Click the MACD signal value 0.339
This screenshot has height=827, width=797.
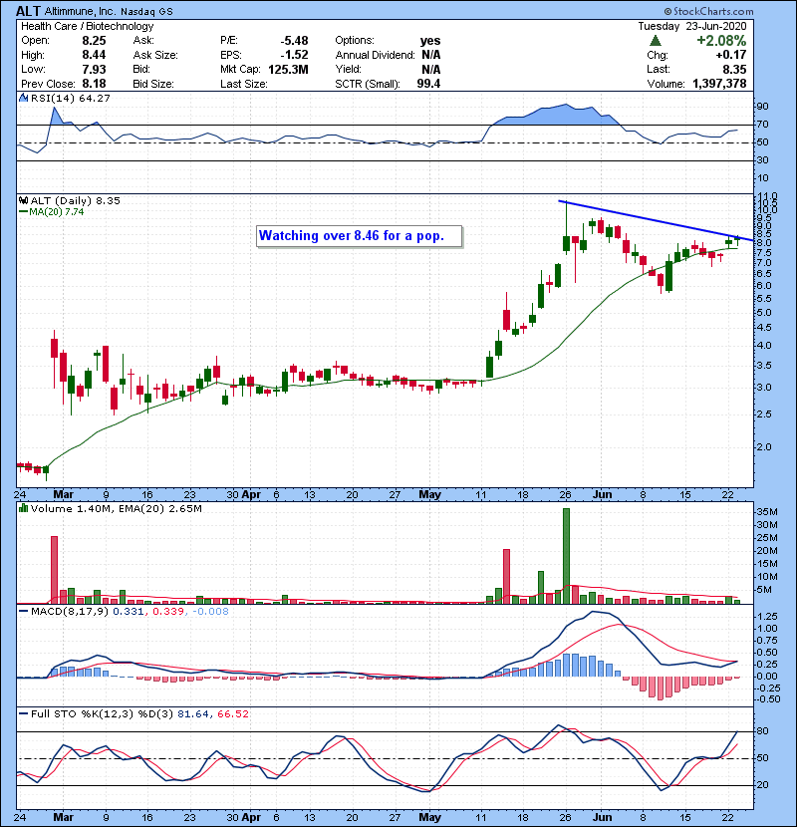pyautogui.click(x=168, y=612)
